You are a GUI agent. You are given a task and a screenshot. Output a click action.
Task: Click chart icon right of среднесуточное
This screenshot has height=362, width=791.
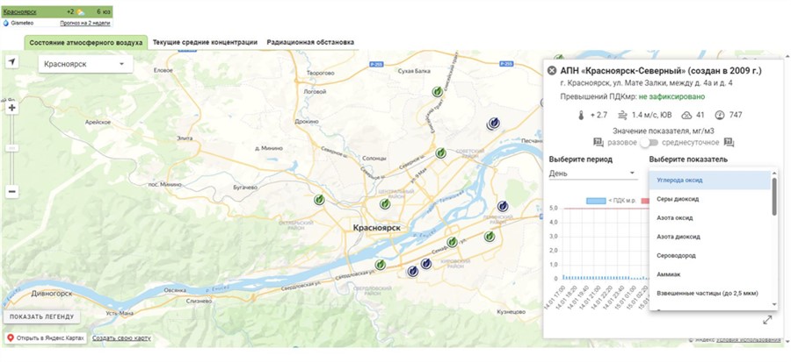click(x=729, y=142)
